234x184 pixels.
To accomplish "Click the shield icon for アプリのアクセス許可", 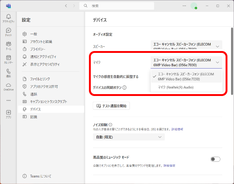I will pyautogui.click(x=24, y=86).
